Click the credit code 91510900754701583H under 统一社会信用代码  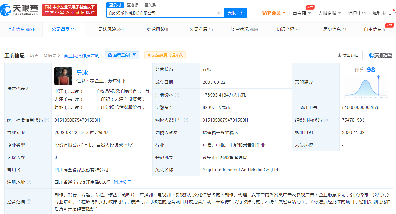pyautogui.click(x=77, y=120)
